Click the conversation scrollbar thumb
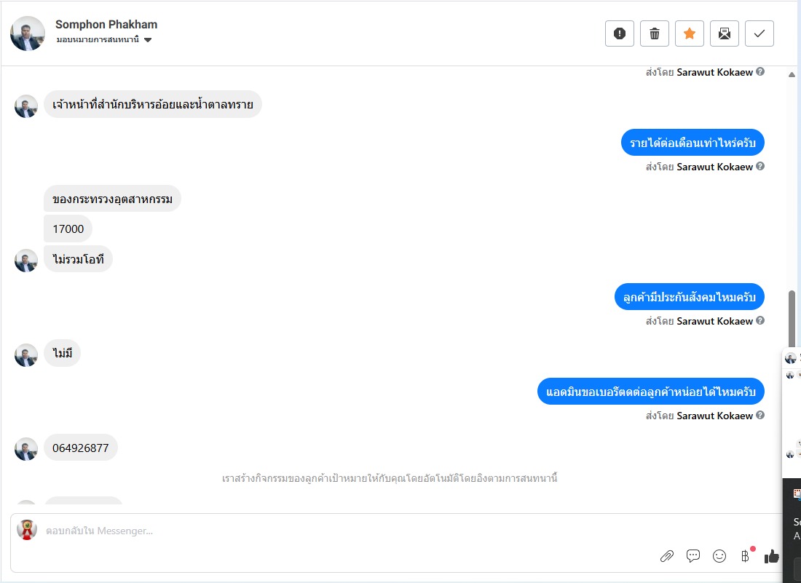This screenshot has height=583, width=801. (x=792, y=320)
